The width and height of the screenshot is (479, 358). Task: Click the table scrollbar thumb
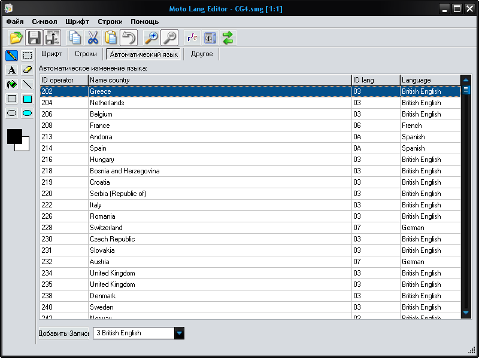coord(466,90)
